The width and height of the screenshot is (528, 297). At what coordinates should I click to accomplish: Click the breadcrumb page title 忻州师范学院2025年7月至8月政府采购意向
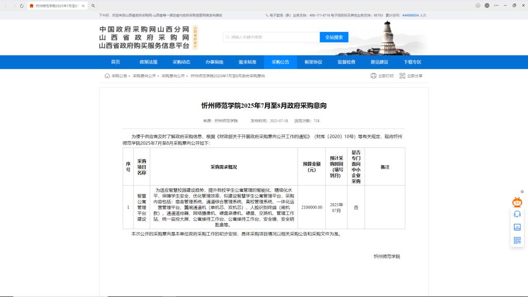click(x=227, y=76)
